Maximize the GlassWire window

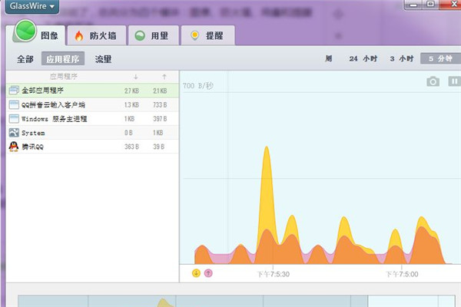coord(430,4)
